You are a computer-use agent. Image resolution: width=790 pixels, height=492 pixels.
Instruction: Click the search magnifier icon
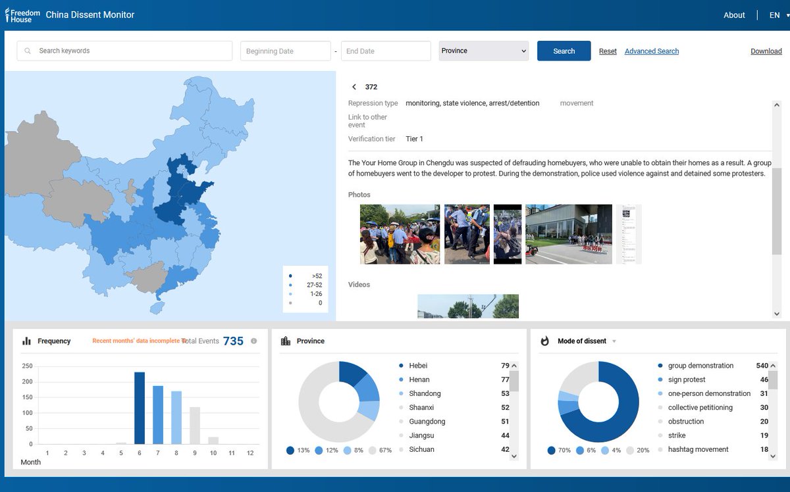coord(28,51)
